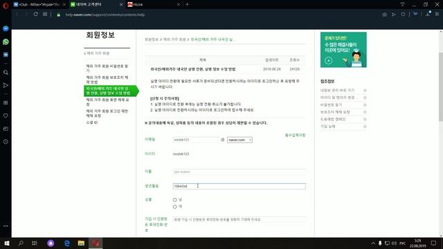Launch Microsoft Edge from taskbar
Screen dimensions: 443x249
pos(66,243)
